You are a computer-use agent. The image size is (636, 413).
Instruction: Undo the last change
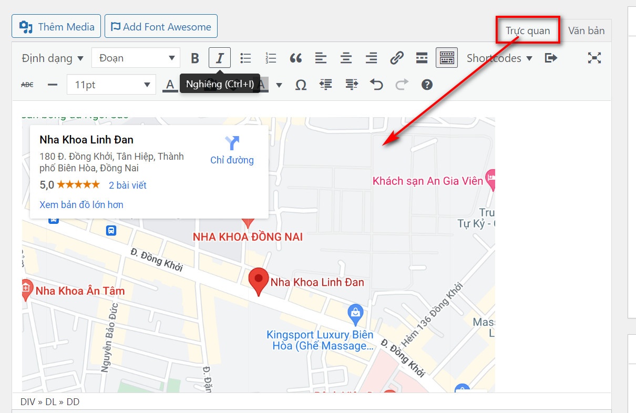376,84
